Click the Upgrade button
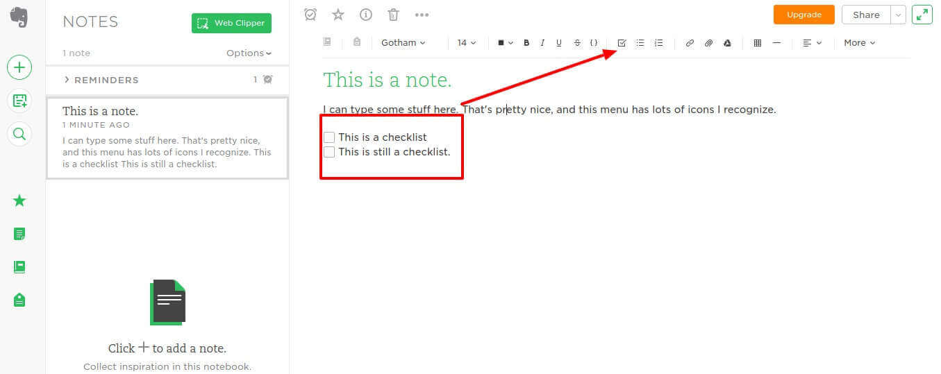 tap(804, 15)
